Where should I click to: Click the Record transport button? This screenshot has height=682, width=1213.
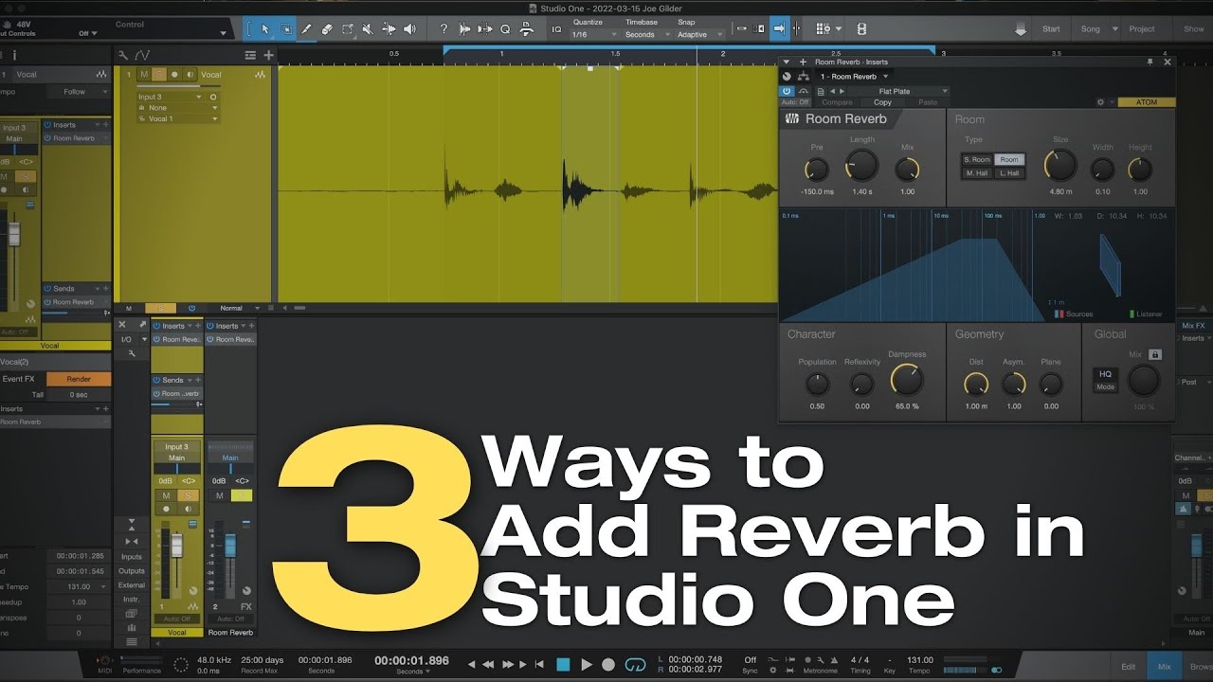tap(608, 665)
